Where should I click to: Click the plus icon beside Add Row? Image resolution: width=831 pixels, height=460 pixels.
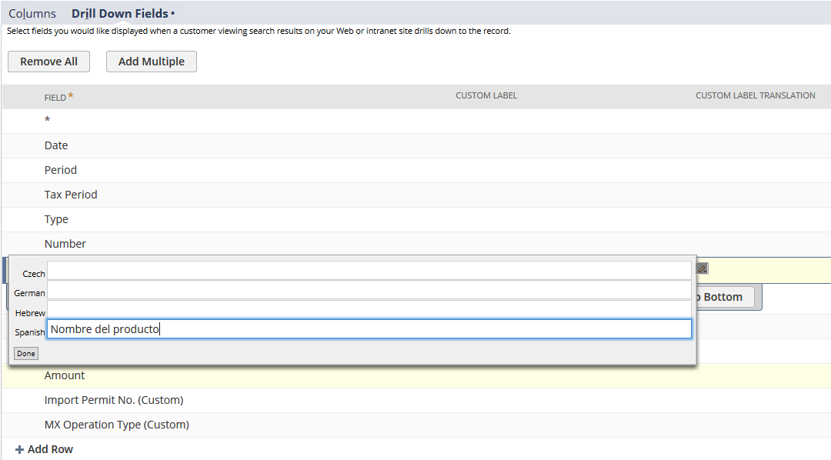click(19, 449)
